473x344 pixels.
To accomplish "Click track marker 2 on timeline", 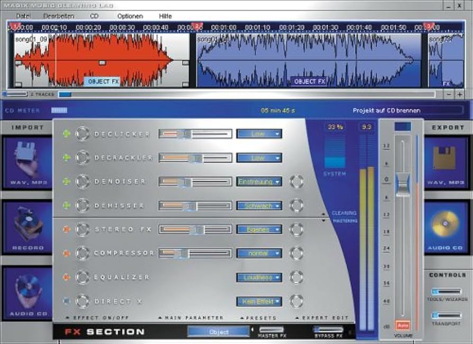I will 196,26.
